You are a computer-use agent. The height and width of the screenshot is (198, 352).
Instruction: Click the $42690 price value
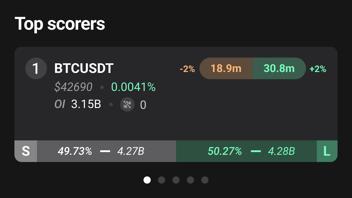73,87
